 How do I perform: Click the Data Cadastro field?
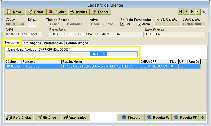194,24
